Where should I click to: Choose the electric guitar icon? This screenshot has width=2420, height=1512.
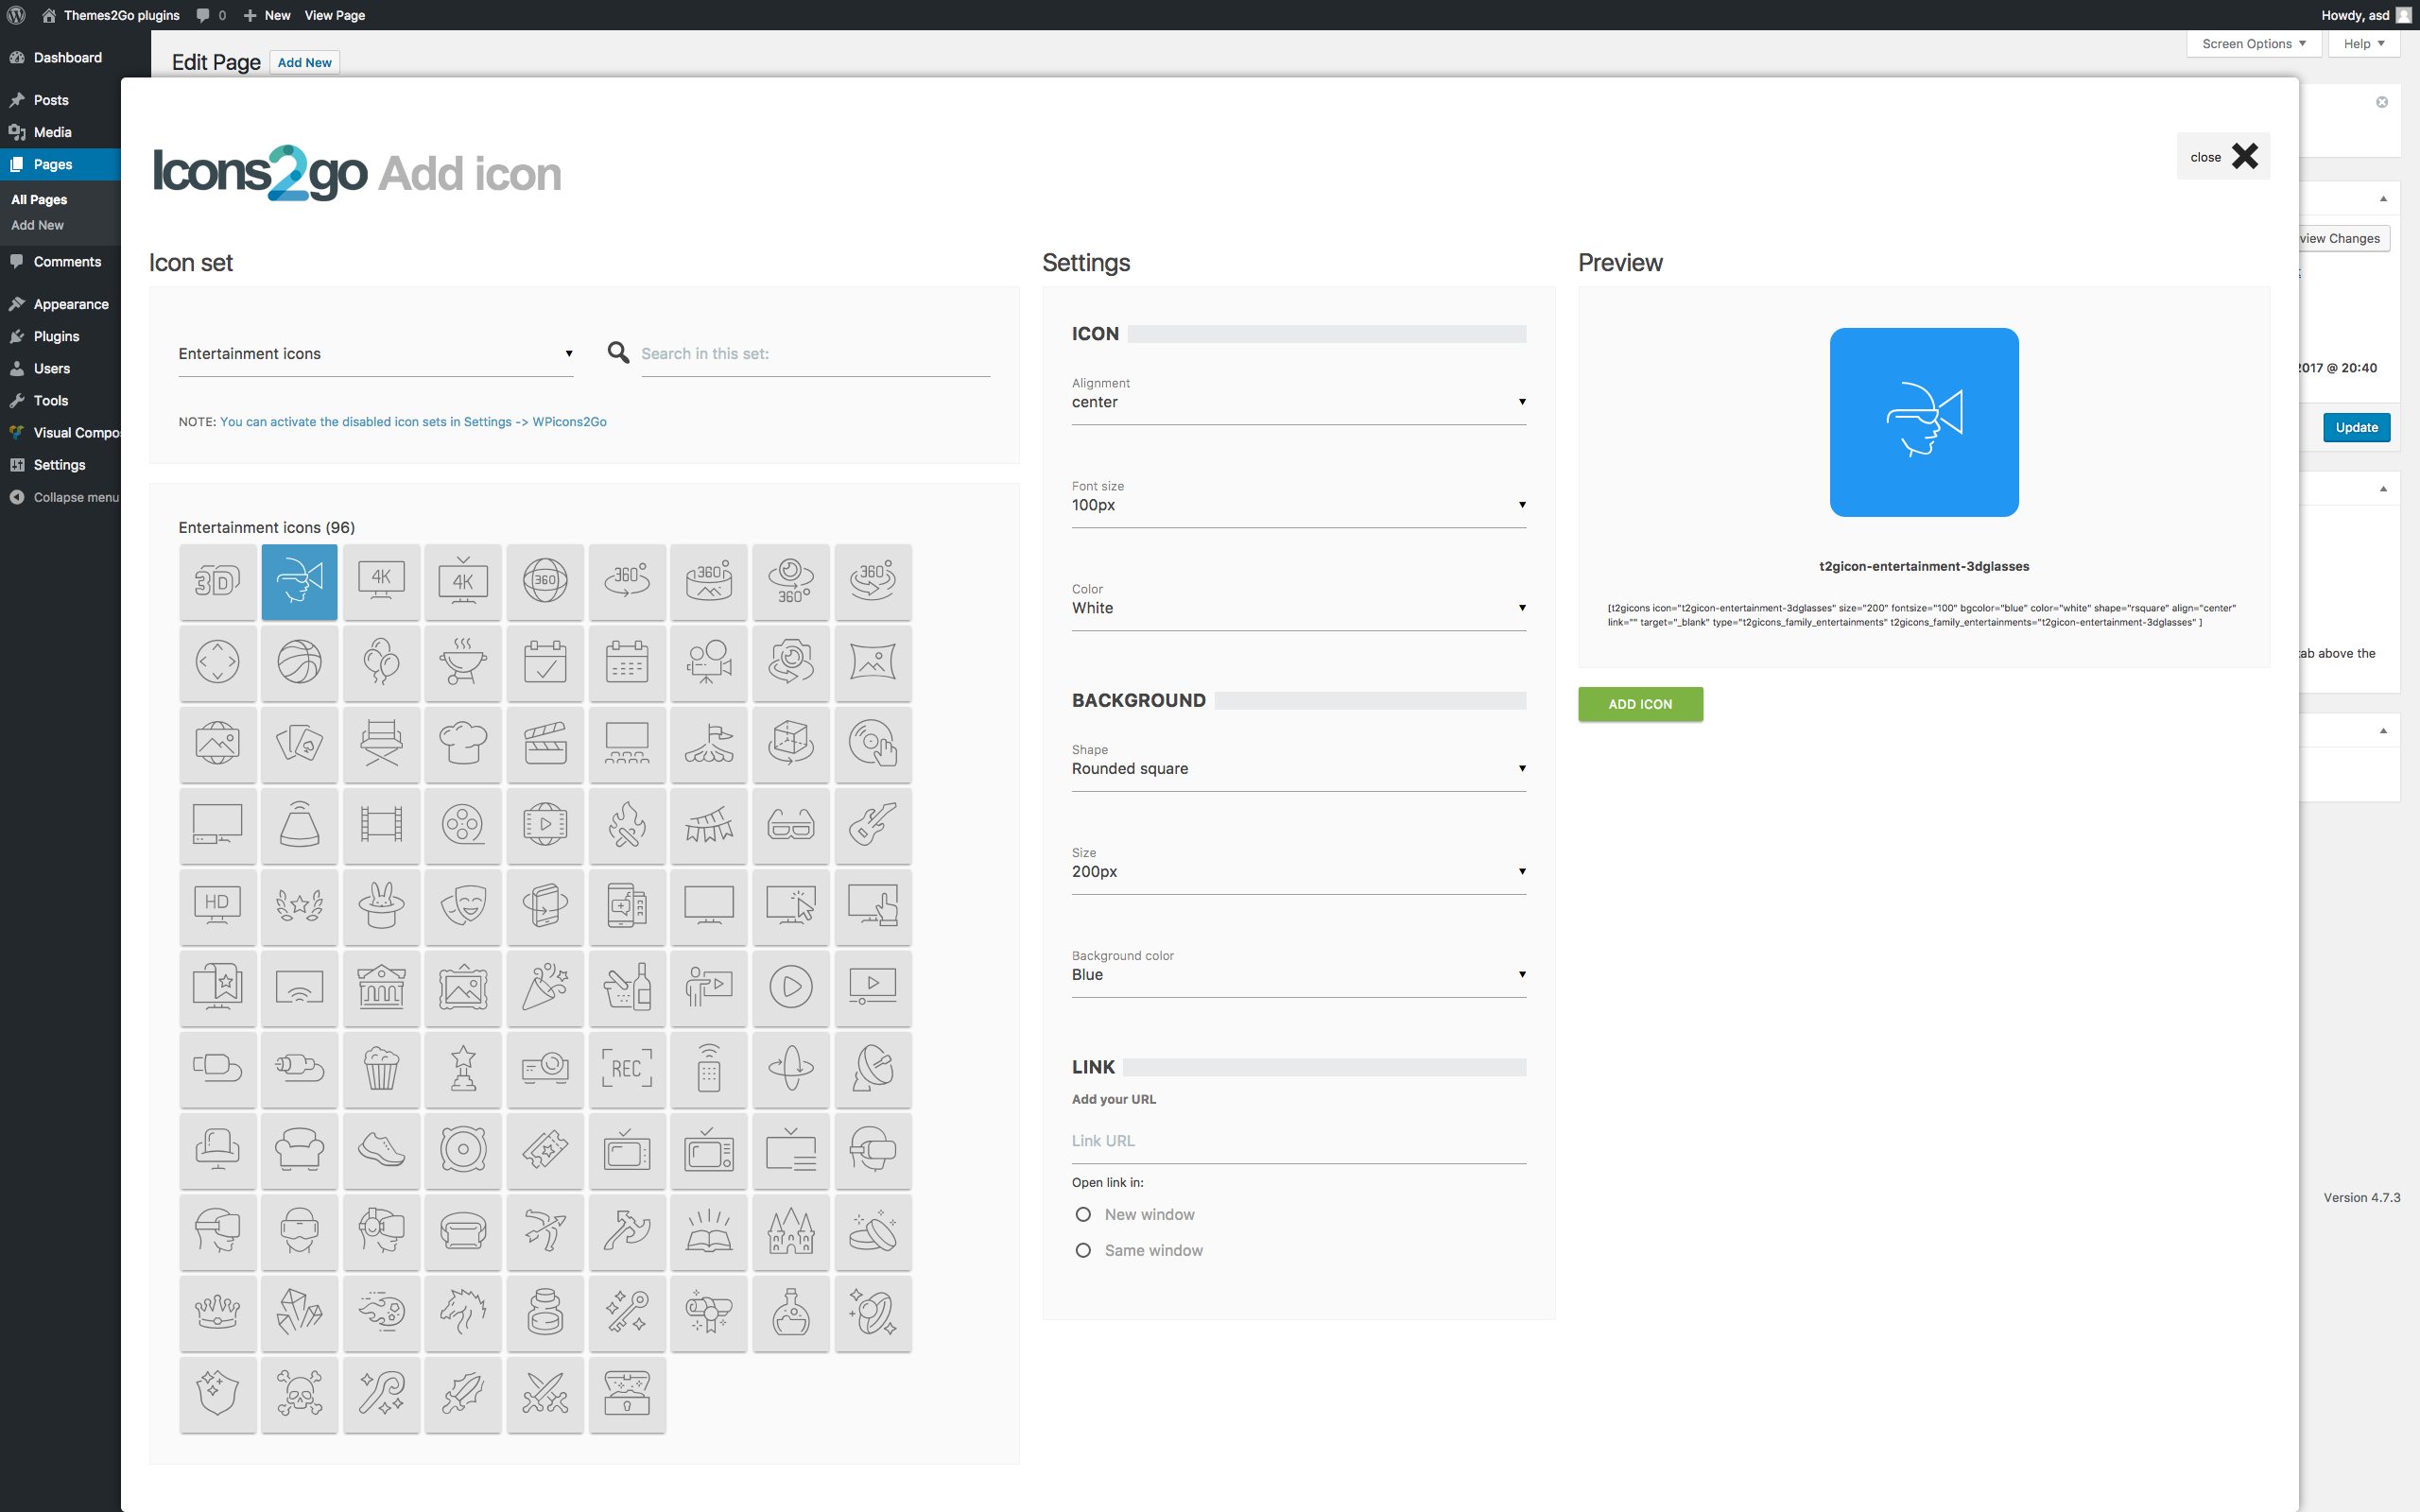click(872, 825)
